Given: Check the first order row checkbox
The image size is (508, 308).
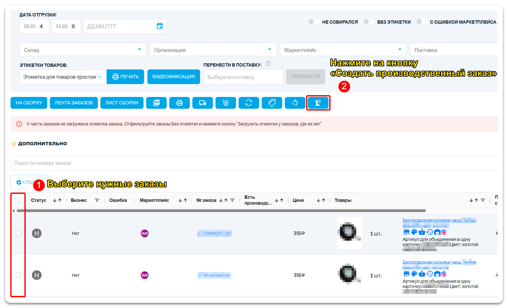Looking at the screenshot, I should click(18, 233).
